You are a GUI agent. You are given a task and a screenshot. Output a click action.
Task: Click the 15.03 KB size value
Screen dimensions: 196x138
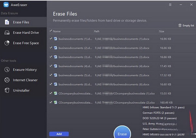166,93
